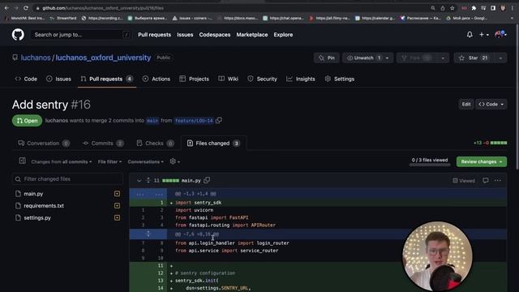Open the luchanos_oxford_university repo link
The height and width of the screenshot is (292, 519).
(103, 58)
